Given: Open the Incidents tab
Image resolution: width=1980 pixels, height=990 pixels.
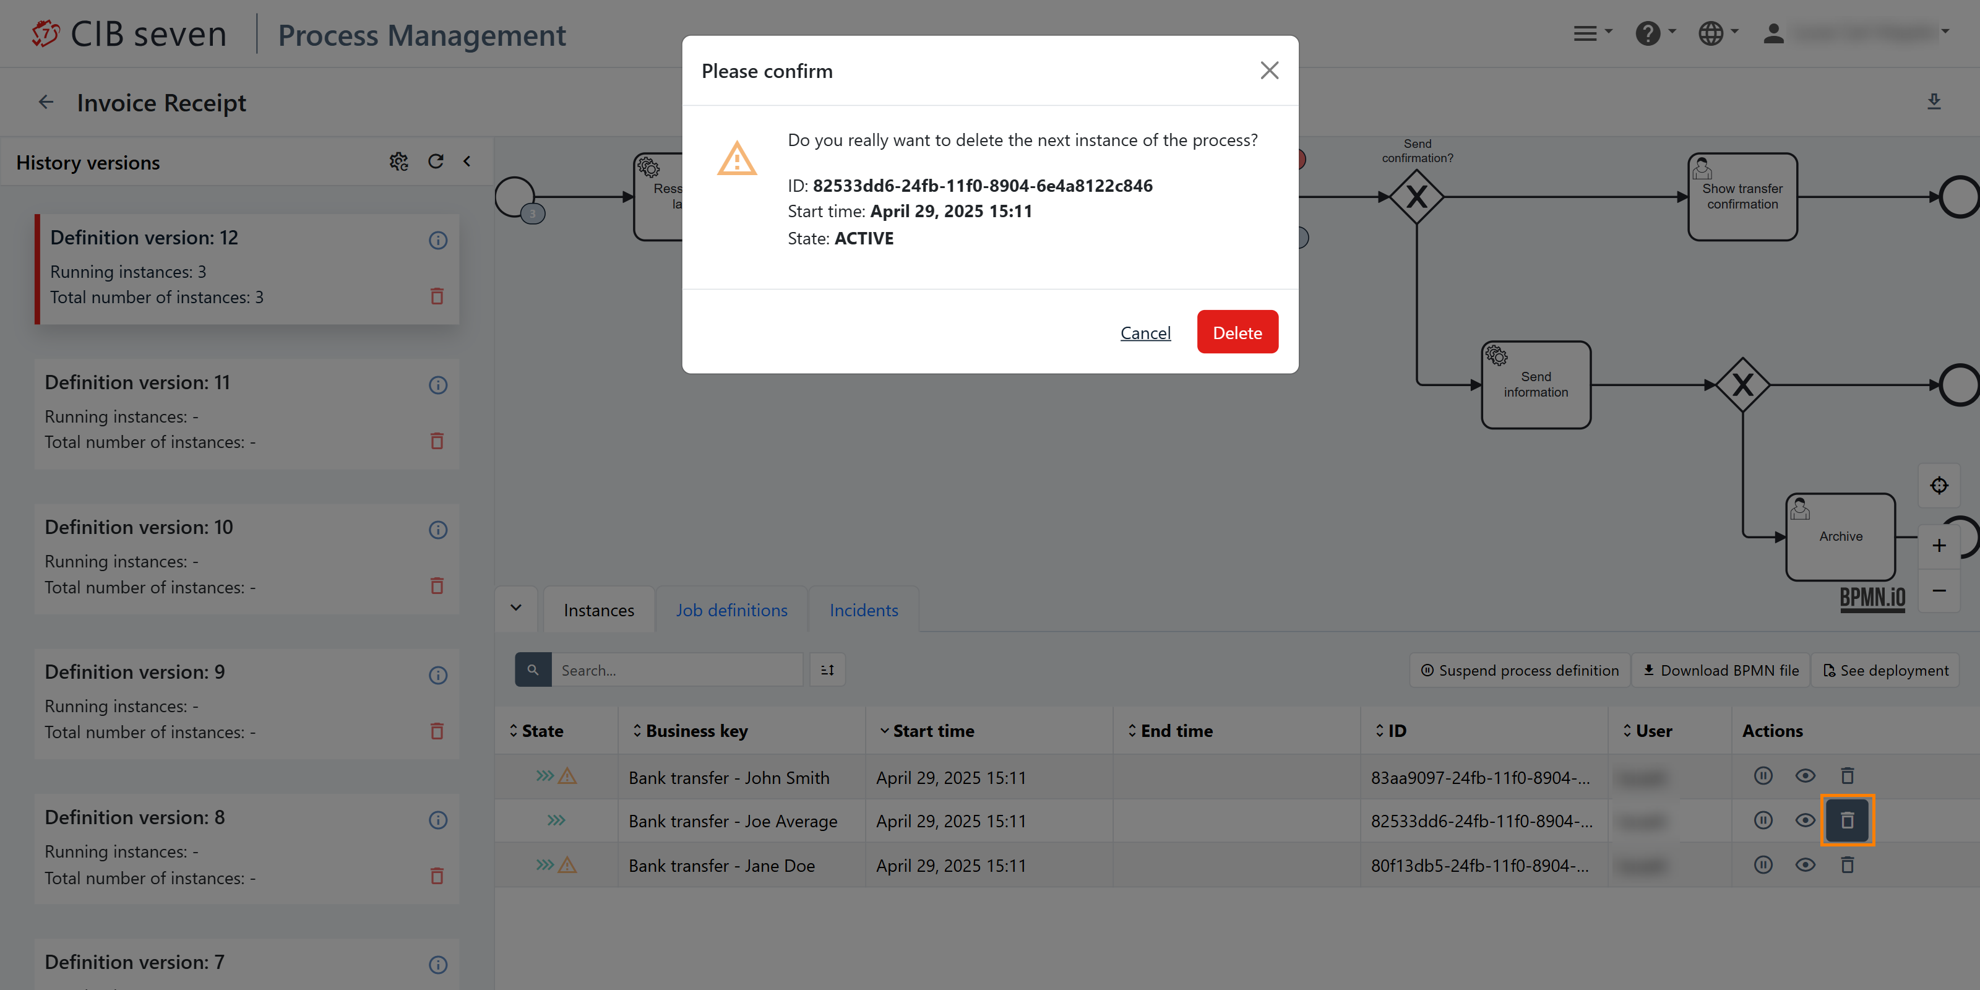Looking at the screenshot, I should [x=863, y=610].
